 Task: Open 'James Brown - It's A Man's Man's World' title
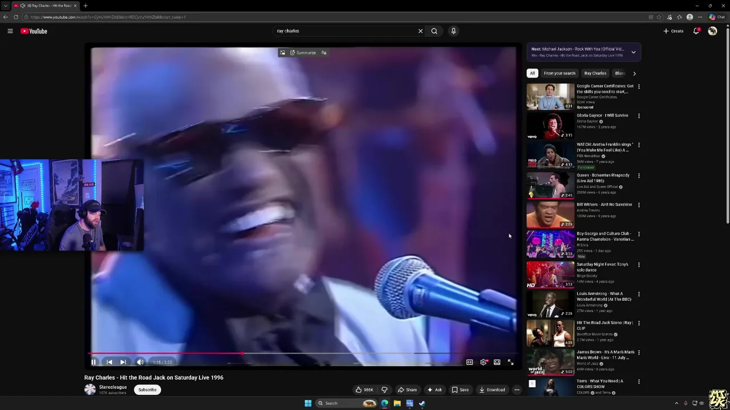point(605,355)
